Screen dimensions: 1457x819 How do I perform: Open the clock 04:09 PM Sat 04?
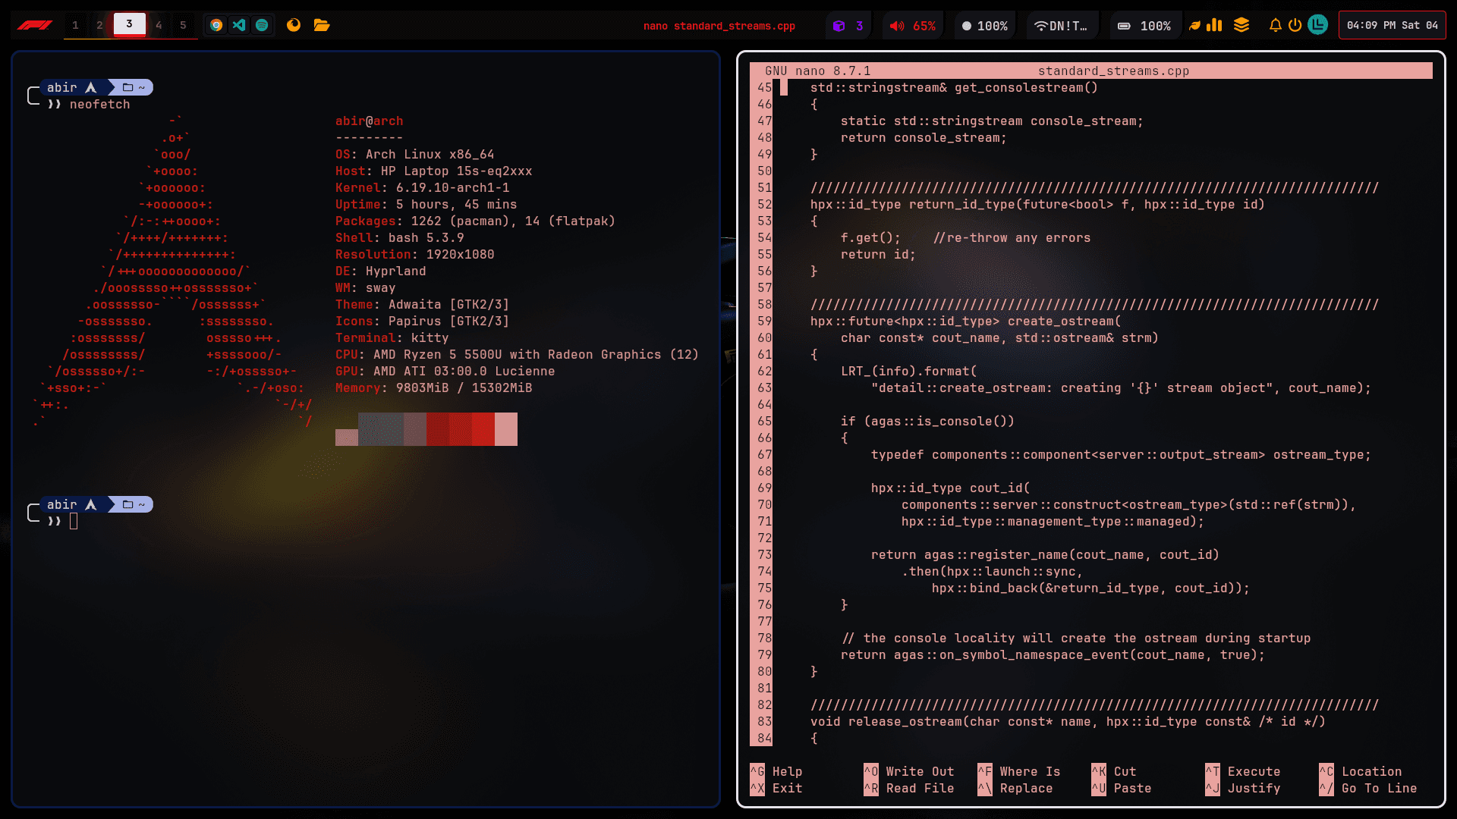[x=1392, y=25]
